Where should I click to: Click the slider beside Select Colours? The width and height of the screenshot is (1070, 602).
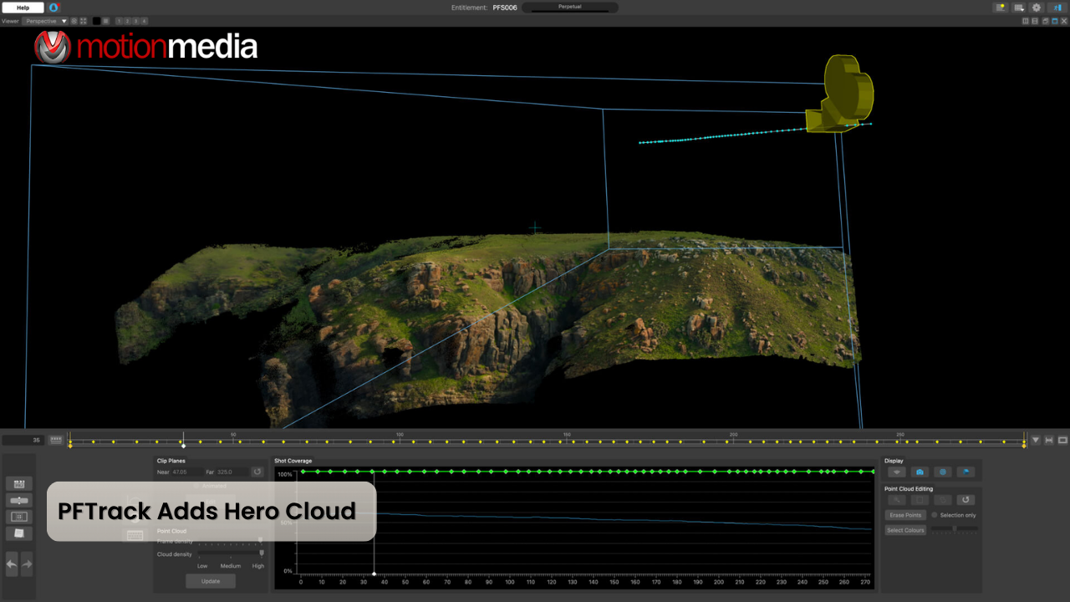pyautogui.click(x=955, y=528)
